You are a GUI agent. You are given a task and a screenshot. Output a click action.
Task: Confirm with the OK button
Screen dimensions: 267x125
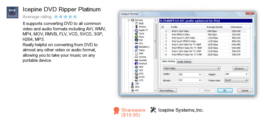coord(225,91)
